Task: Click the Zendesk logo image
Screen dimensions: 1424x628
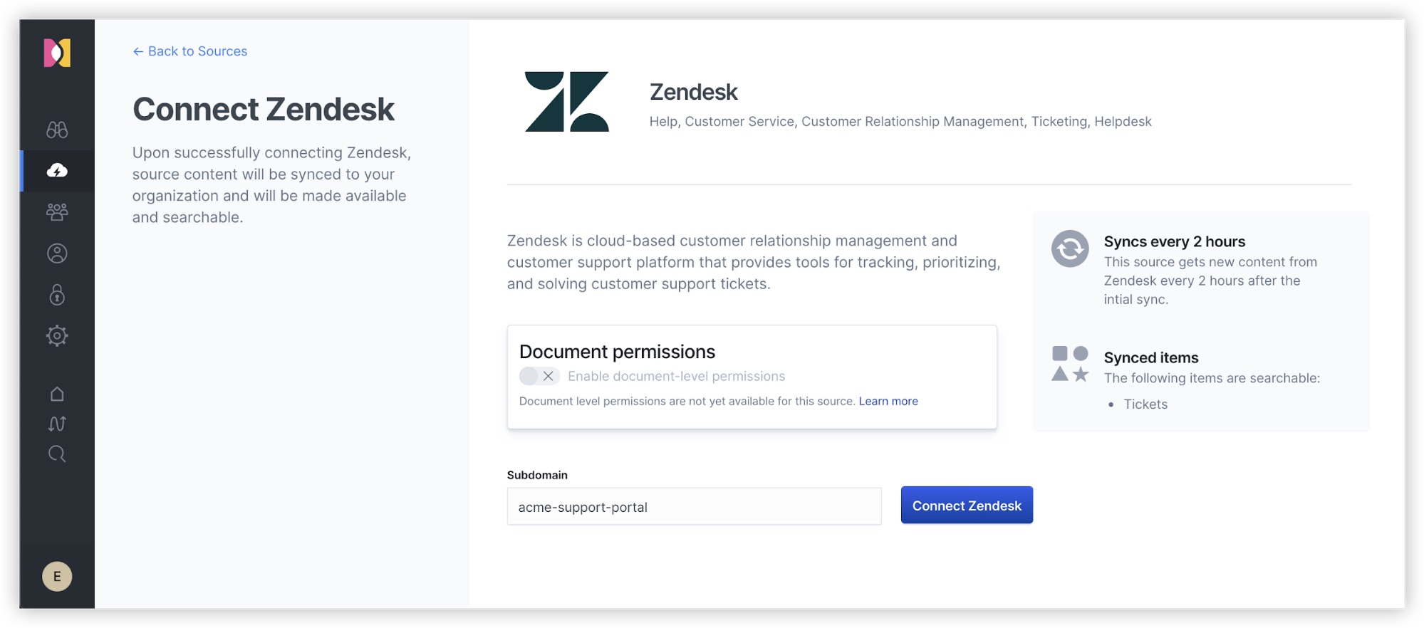Action: (x=567, y=102)
